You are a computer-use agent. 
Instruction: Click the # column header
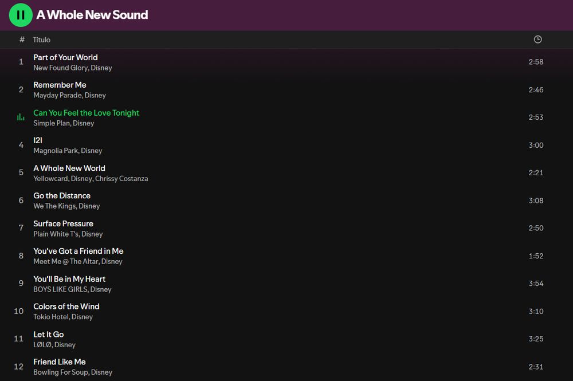pyautogui.click(x=22, y=40)
